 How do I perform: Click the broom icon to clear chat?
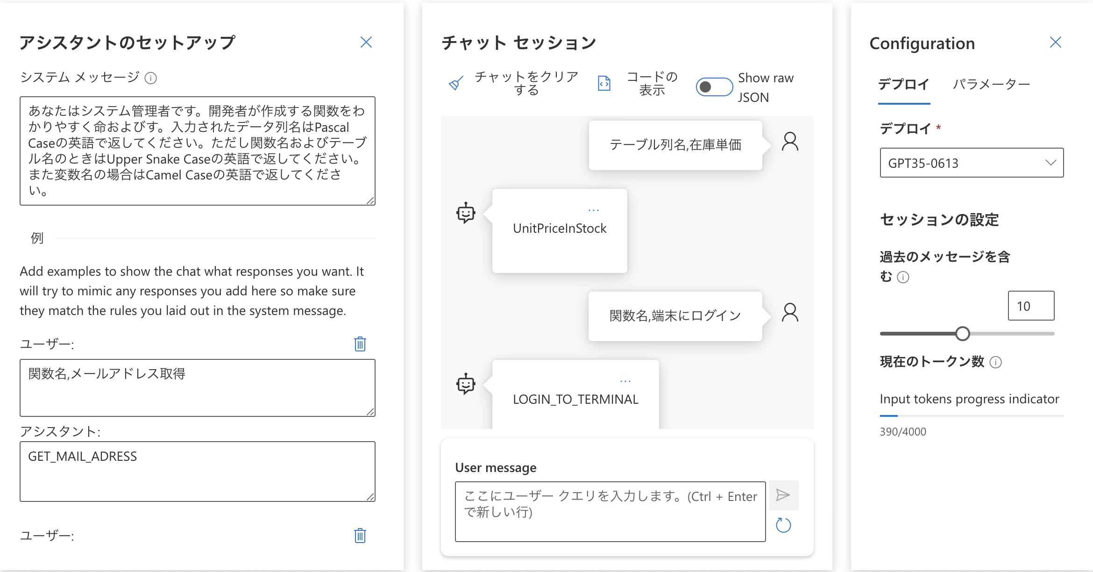[x=456, y=83]
